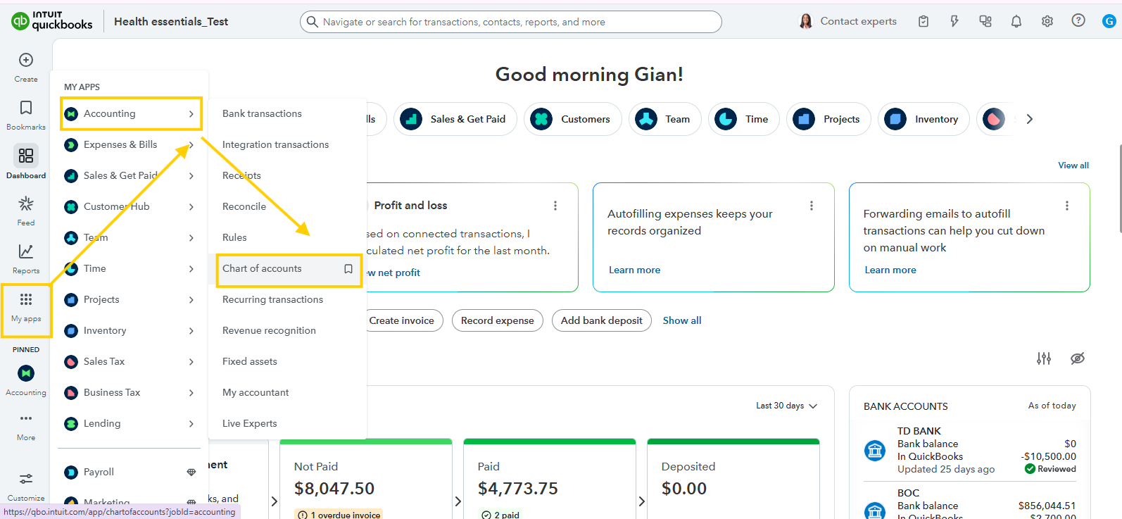
Task: Toggle the hide amounts eye icon
Action: click(1077, 358)
